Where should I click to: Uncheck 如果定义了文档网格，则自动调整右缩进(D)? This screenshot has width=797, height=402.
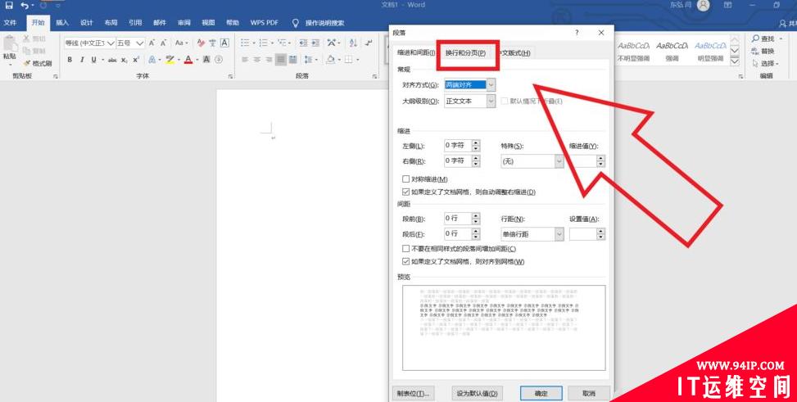click(405, 192)
